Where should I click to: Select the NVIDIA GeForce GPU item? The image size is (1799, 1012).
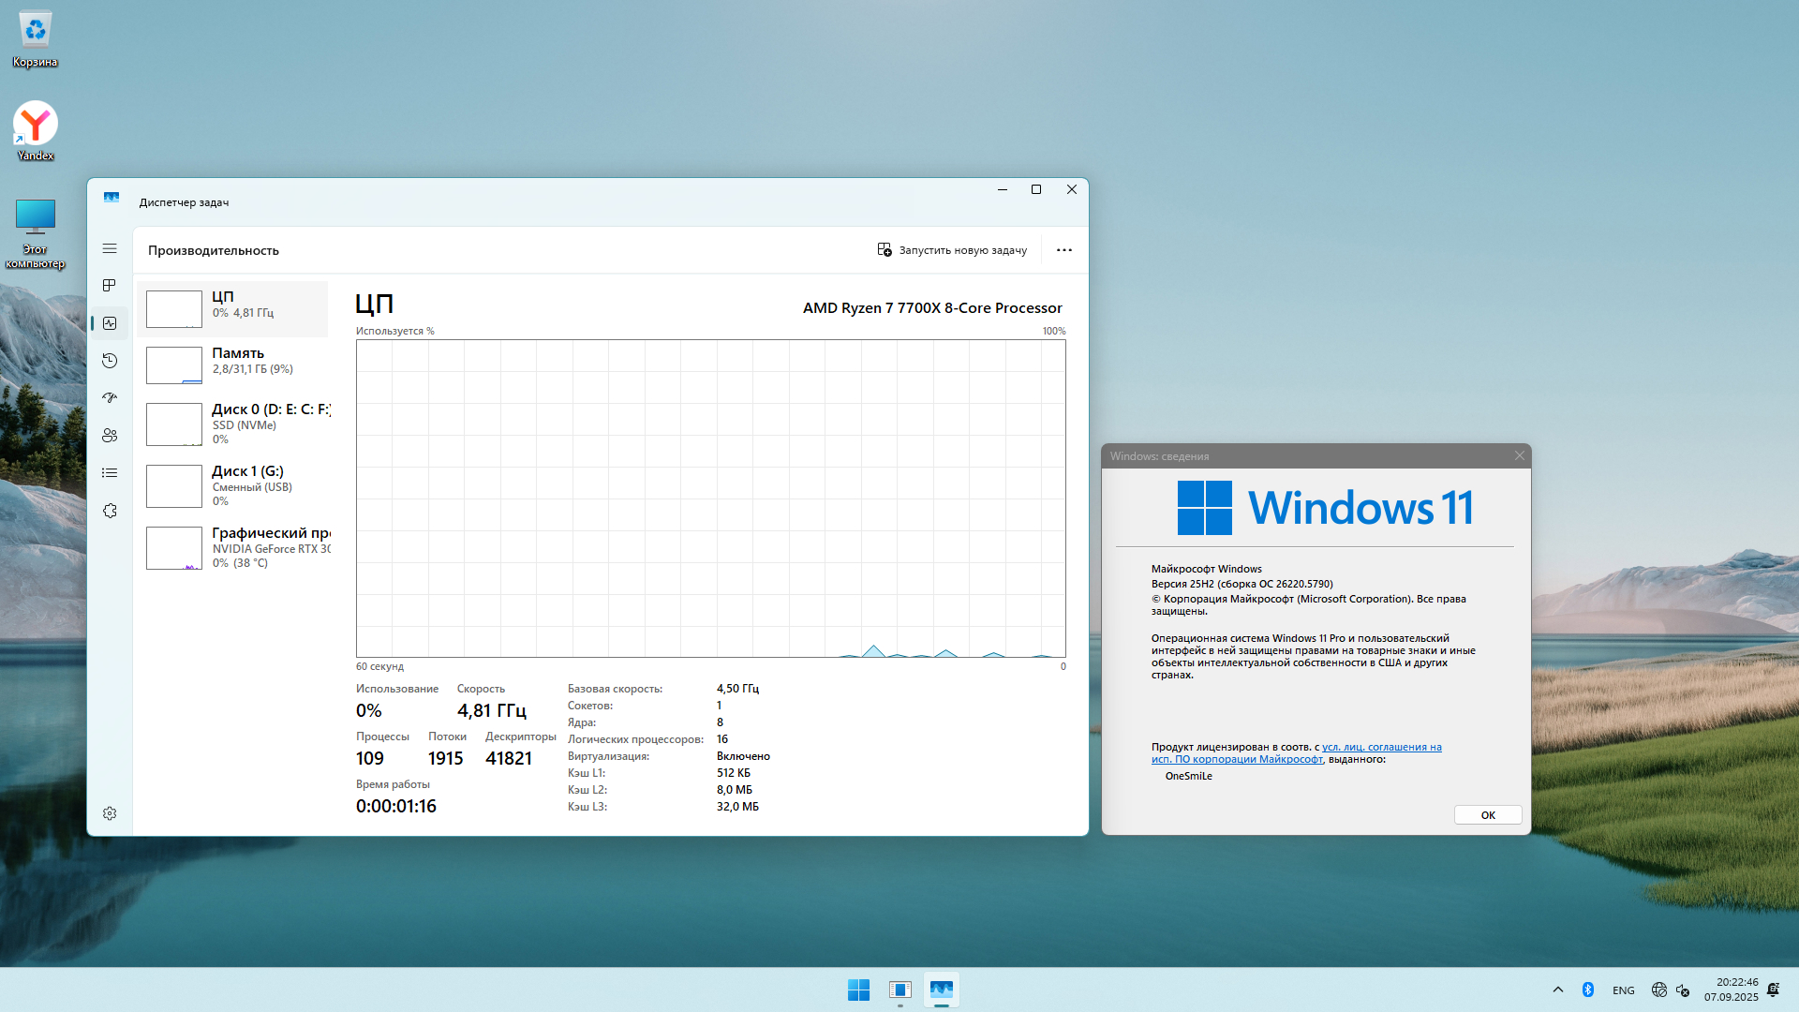(234, 547)
